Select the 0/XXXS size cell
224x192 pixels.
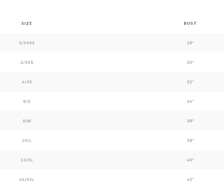27,43
